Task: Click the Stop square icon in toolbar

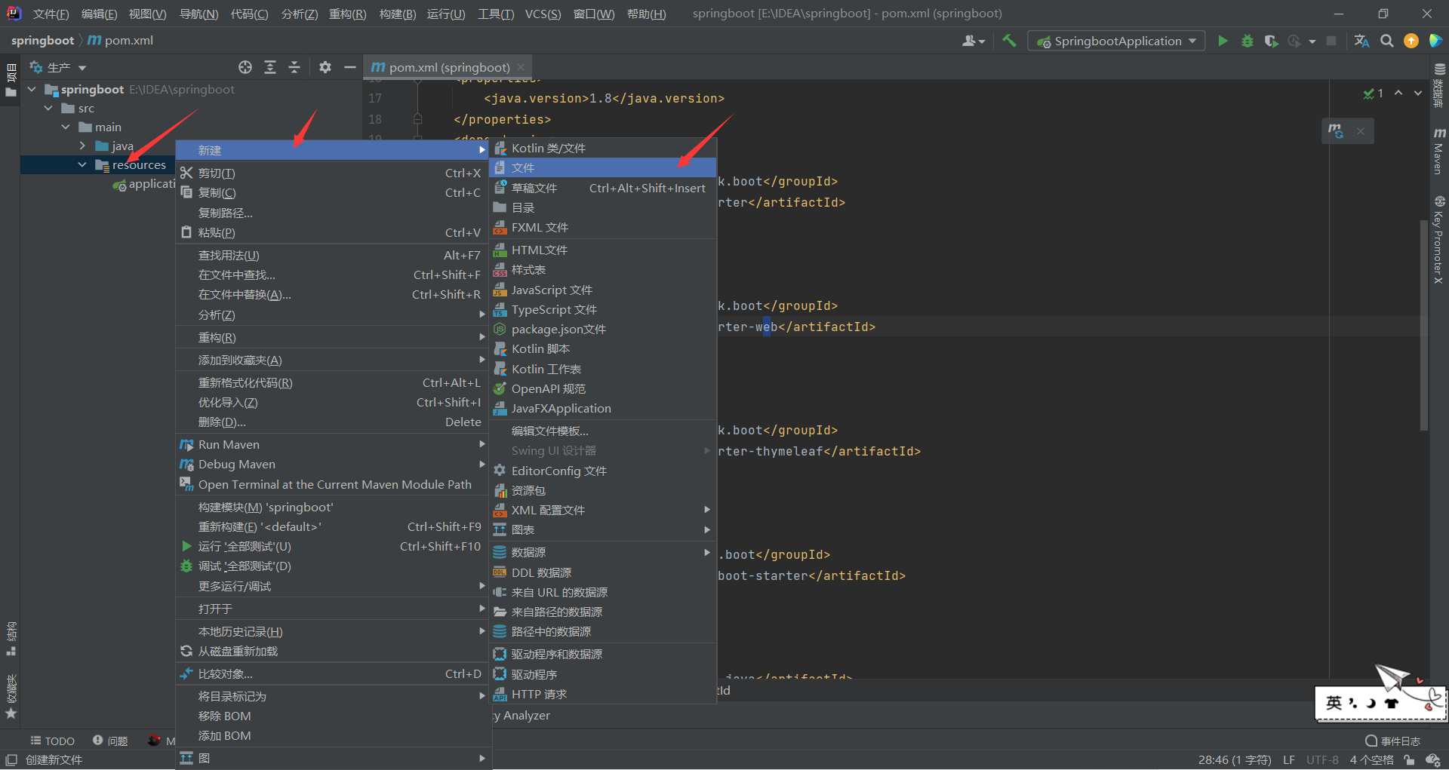Action: [x=1331, y=41]
